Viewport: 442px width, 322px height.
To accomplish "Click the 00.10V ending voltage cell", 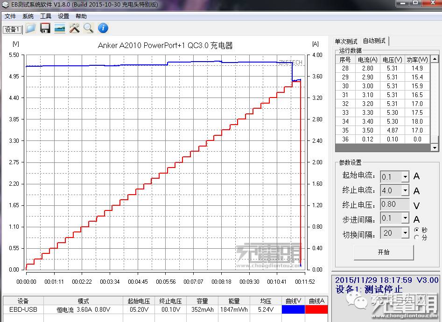I will (x=170, y=309).
